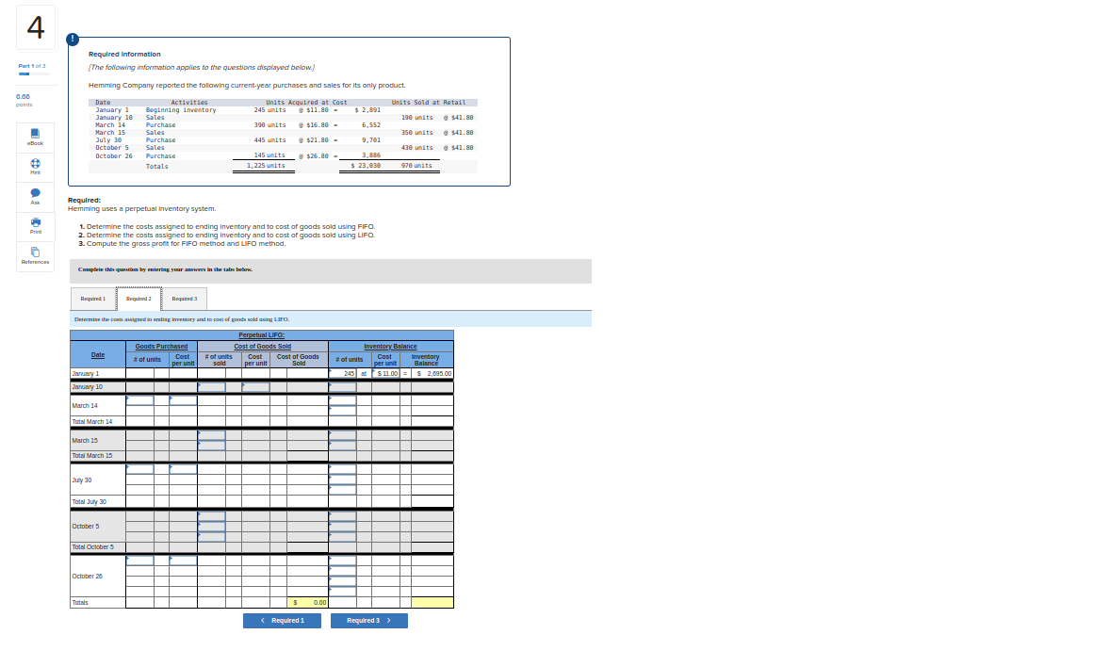This screenshot has height=667, width=1093.
Task: Open the eBook icon in sidebar
Action: tap(35, 133)
